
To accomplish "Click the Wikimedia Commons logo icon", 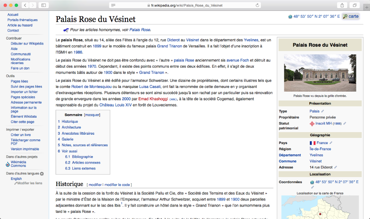I will pos(8,164).
